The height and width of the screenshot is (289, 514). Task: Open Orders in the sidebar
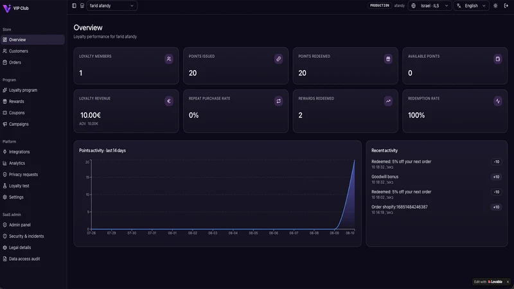[33, 62]
